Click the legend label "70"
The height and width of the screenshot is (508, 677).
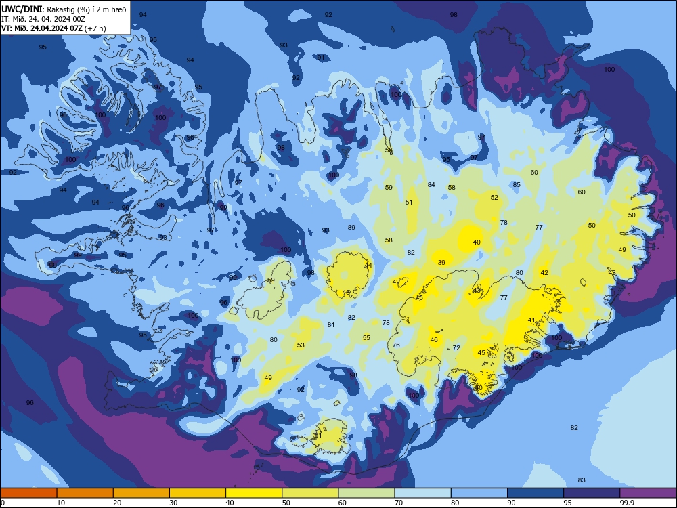(x=399, y=503)
